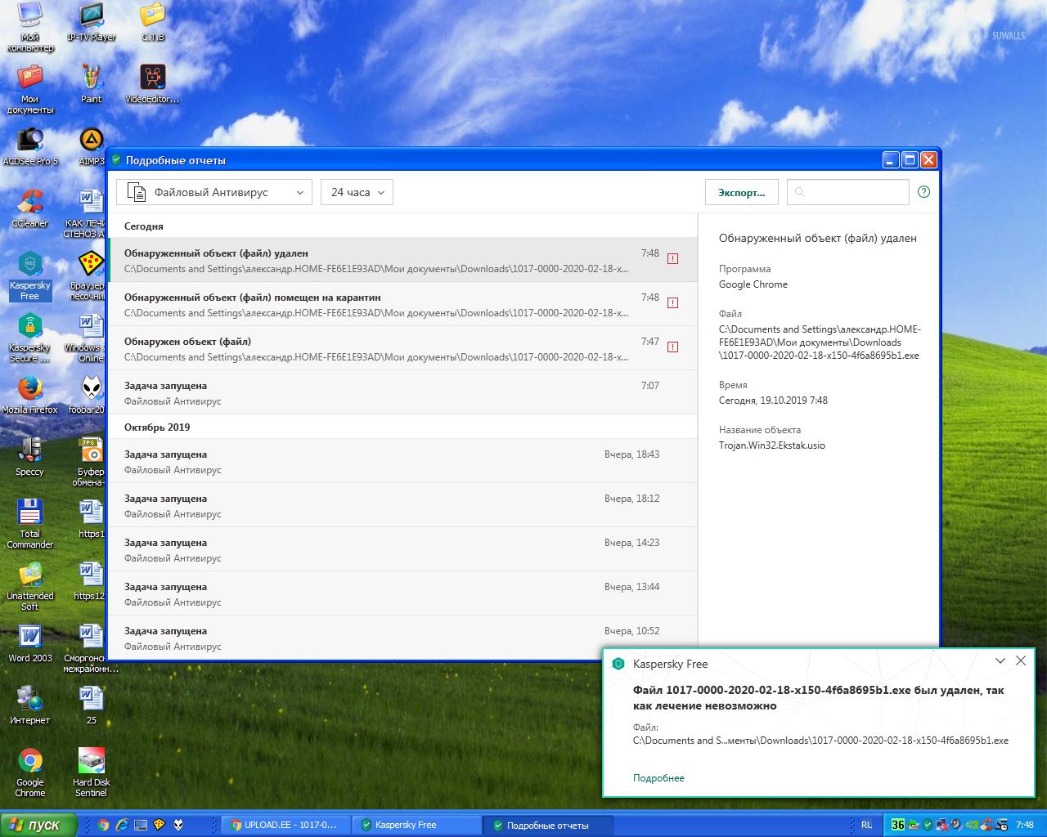
Task: Open the Файловый Антивирус component dropdown
Action: point(213,192)
